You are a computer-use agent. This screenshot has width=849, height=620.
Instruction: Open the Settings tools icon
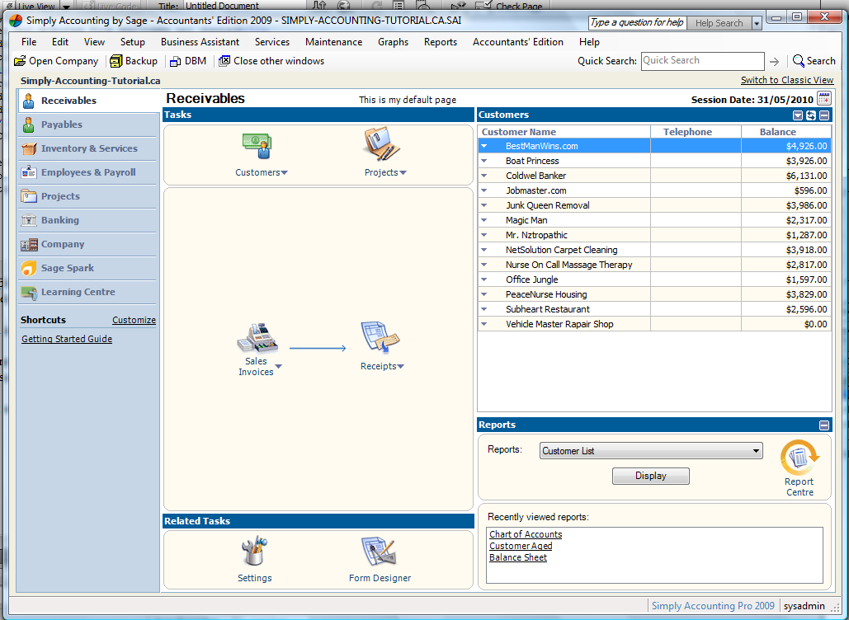click(254, 551)
